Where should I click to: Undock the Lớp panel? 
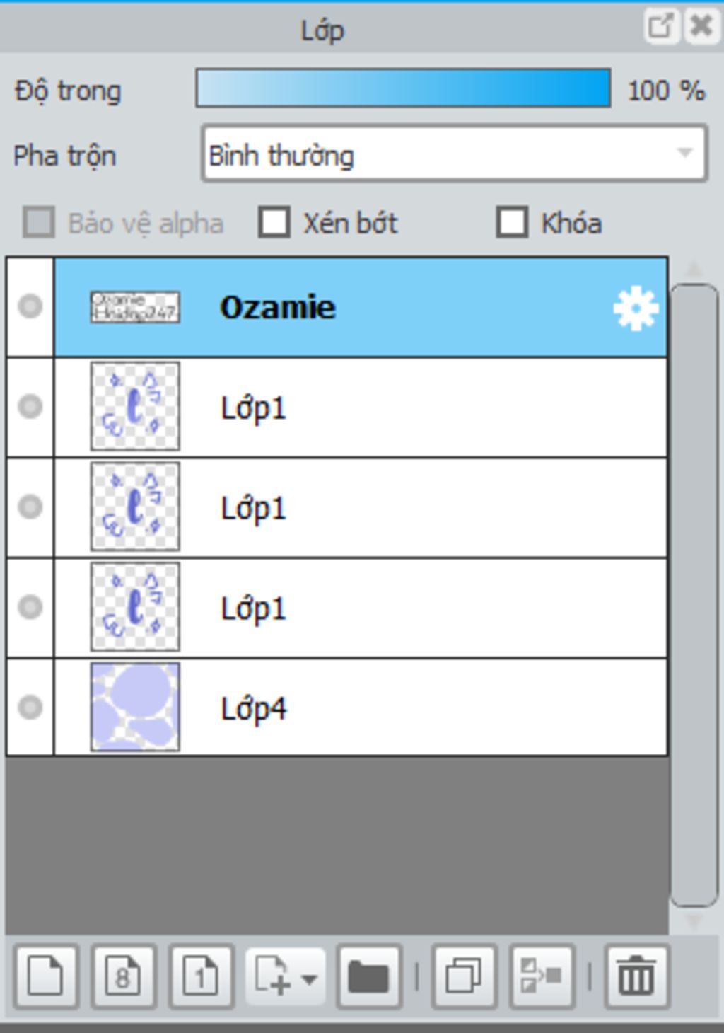tap(660, 27)
